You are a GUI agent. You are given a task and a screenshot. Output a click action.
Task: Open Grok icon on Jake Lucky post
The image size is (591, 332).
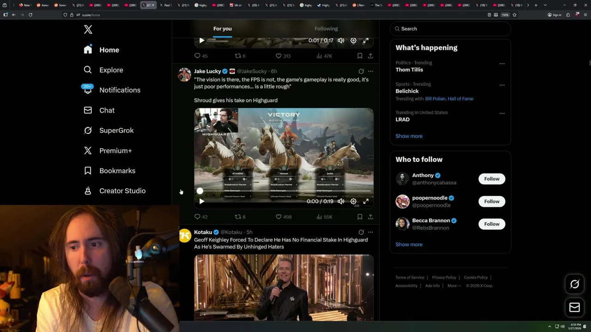pos(361,71)
